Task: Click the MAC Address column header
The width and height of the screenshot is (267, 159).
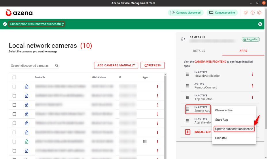Action: [99, 77]
